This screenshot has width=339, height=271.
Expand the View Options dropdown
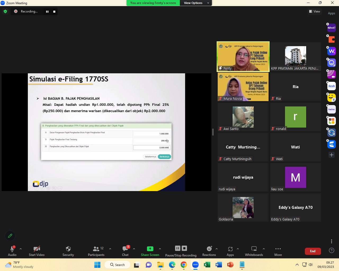196,3
